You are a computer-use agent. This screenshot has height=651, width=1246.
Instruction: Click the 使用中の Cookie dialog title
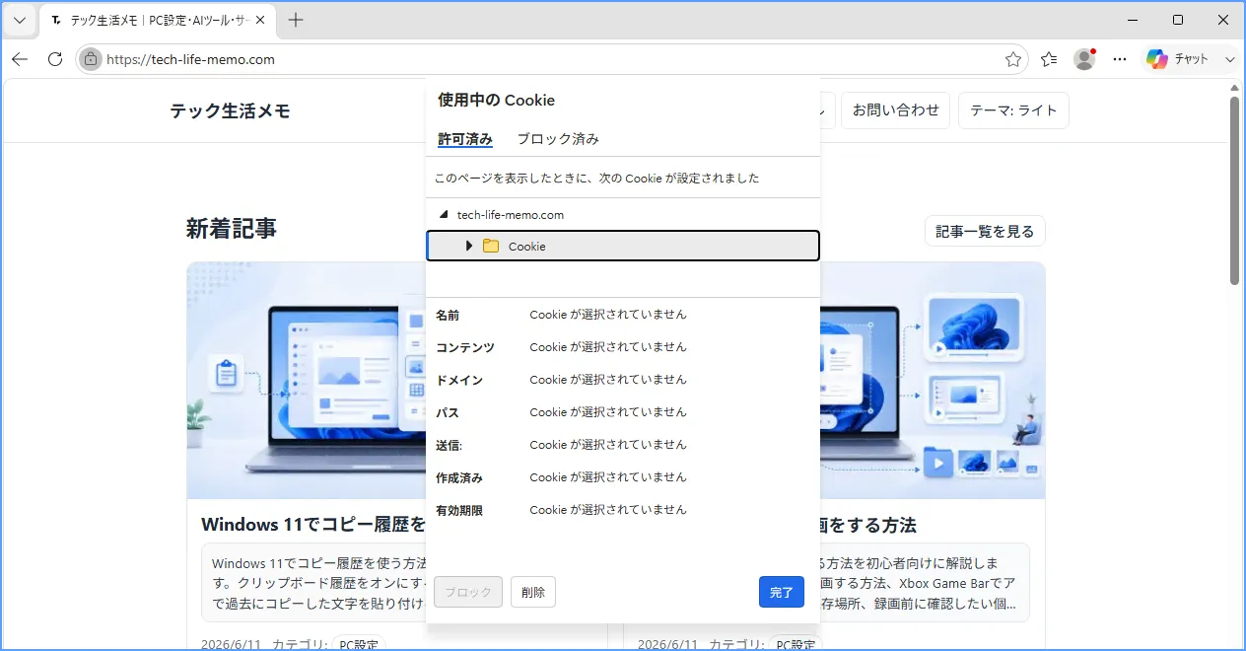(496, 100)
